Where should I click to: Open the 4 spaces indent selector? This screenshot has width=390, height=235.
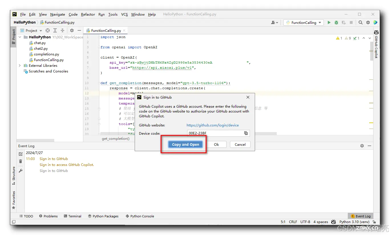[321, 222]
